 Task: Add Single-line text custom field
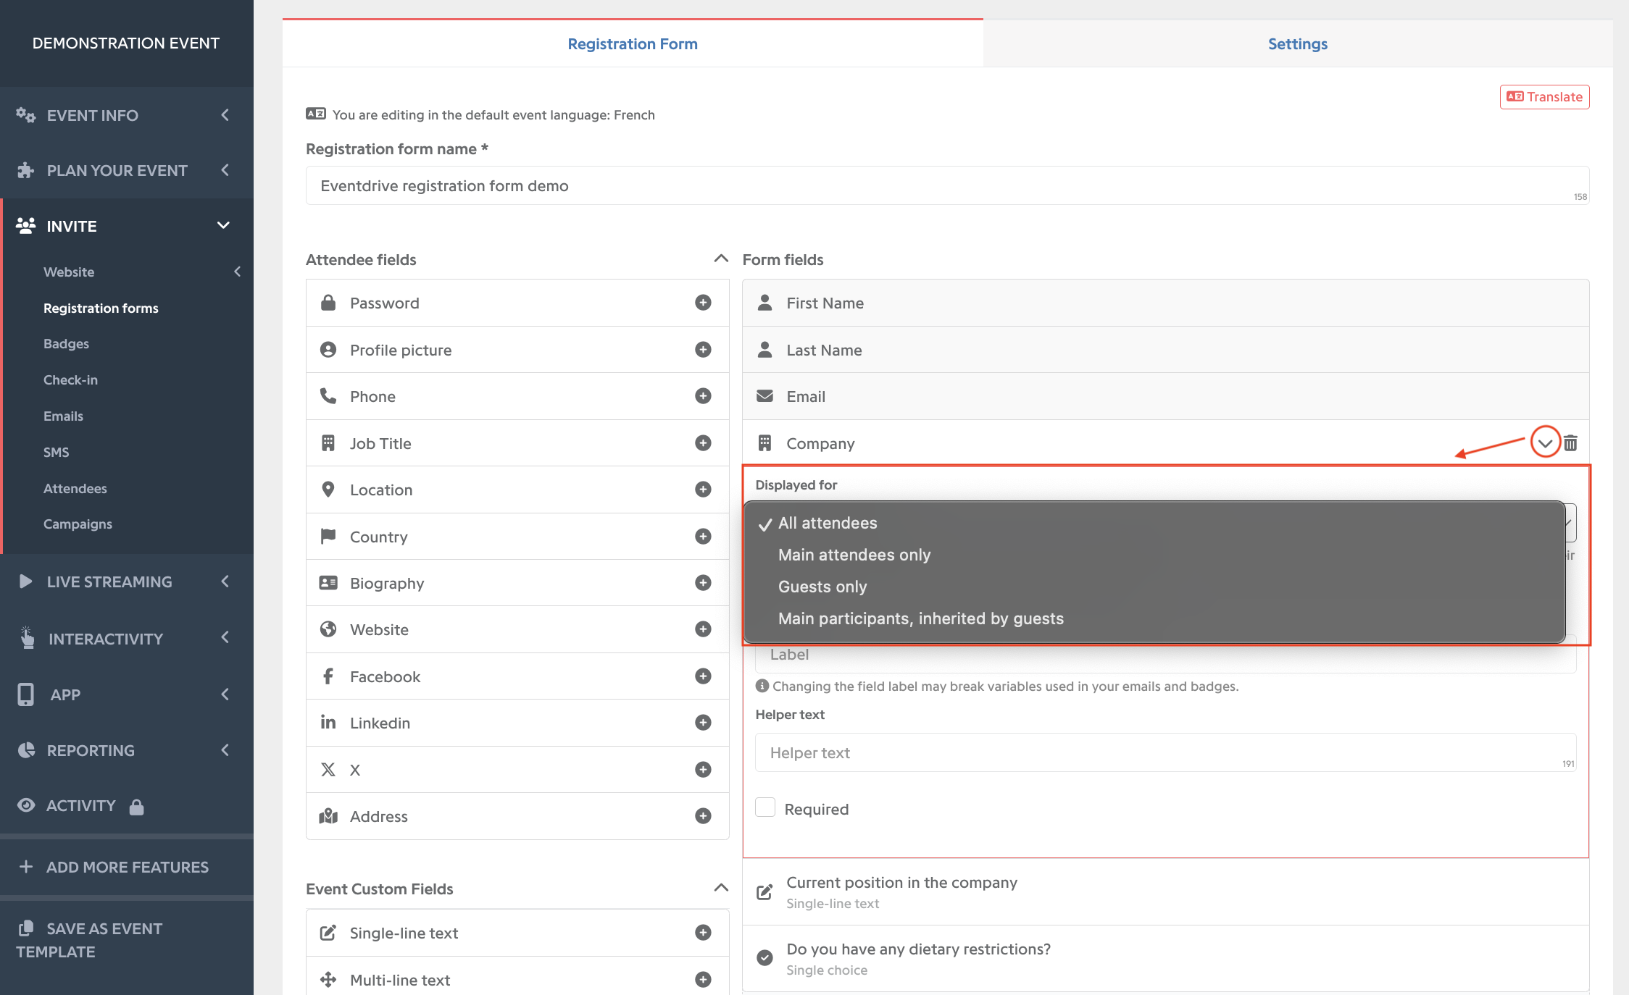(x=703, y=933)
